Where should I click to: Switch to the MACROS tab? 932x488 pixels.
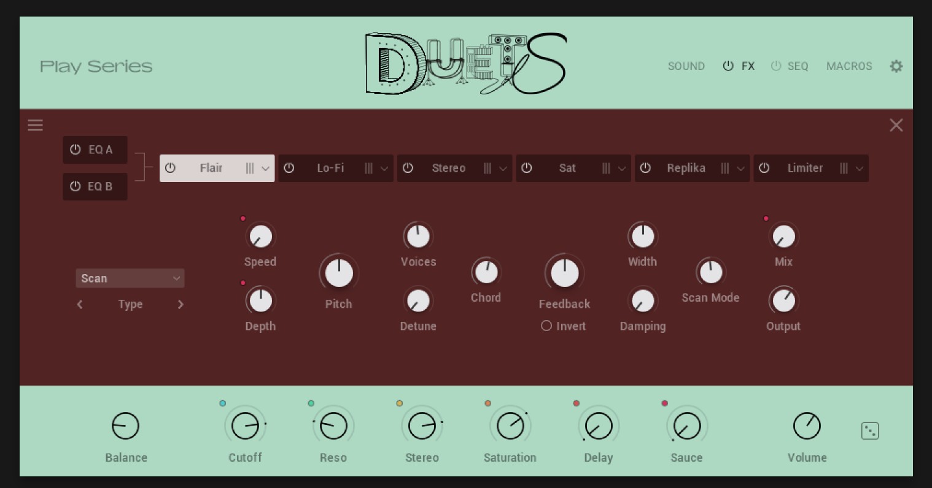(x=849, y=66)
